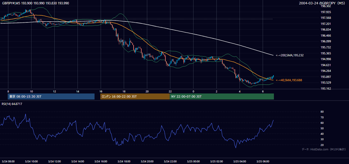Click price level 197.935 on the axis
This screenshot has height=164, width=349.
(x=326, y=12)
